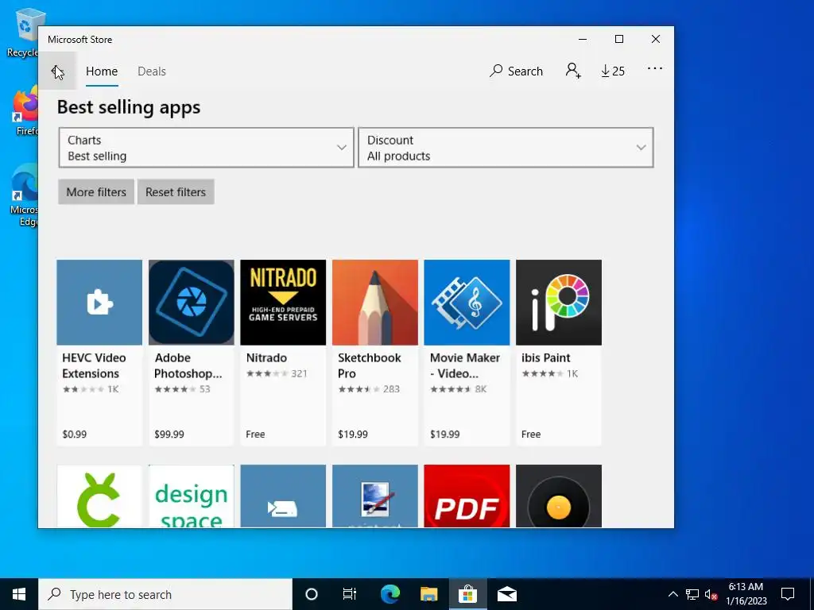Open Sketchbook Pro pencil icon
814x610 pixels.
point(375,303)
